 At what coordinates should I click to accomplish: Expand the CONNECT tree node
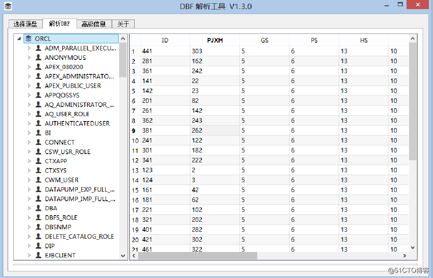coord(29,143)
